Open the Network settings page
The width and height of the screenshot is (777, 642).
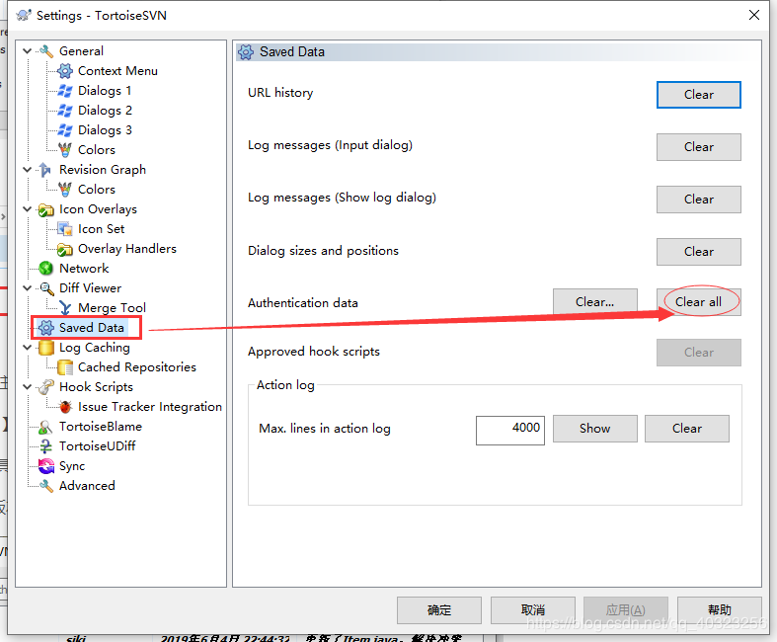coord(84,269)
